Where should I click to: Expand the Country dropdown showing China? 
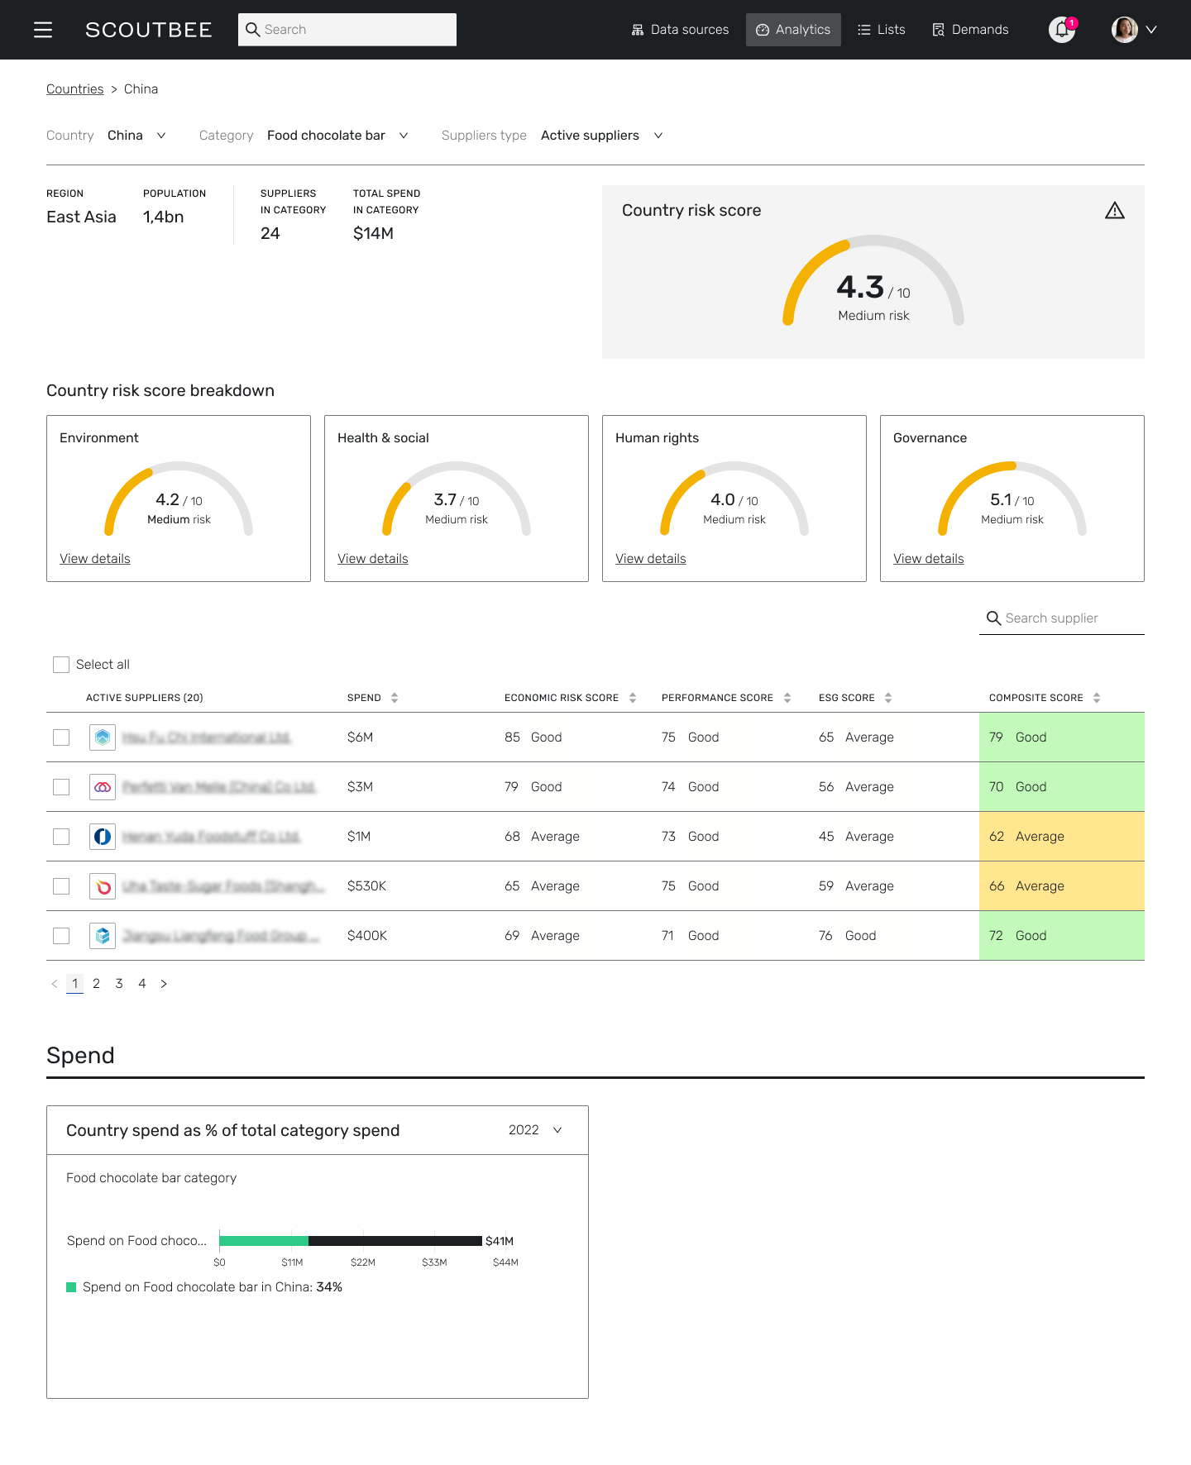(x=137, y=136)
